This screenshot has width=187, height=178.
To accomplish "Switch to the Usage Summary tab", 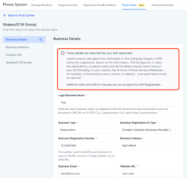I will click(68, 5).
